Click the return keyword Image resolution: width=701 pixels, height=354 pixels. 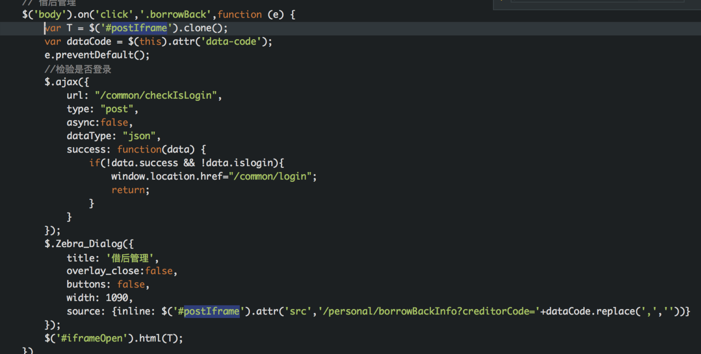pos(128,190)
